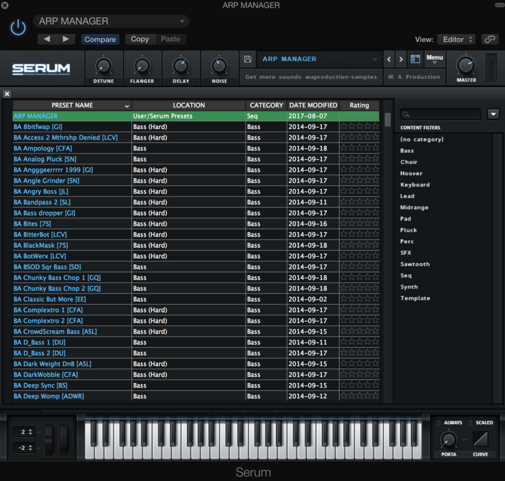This screenshot has width=505, height=481.
Task: Click the Serum logo
Action: click(x=42, y=68)
